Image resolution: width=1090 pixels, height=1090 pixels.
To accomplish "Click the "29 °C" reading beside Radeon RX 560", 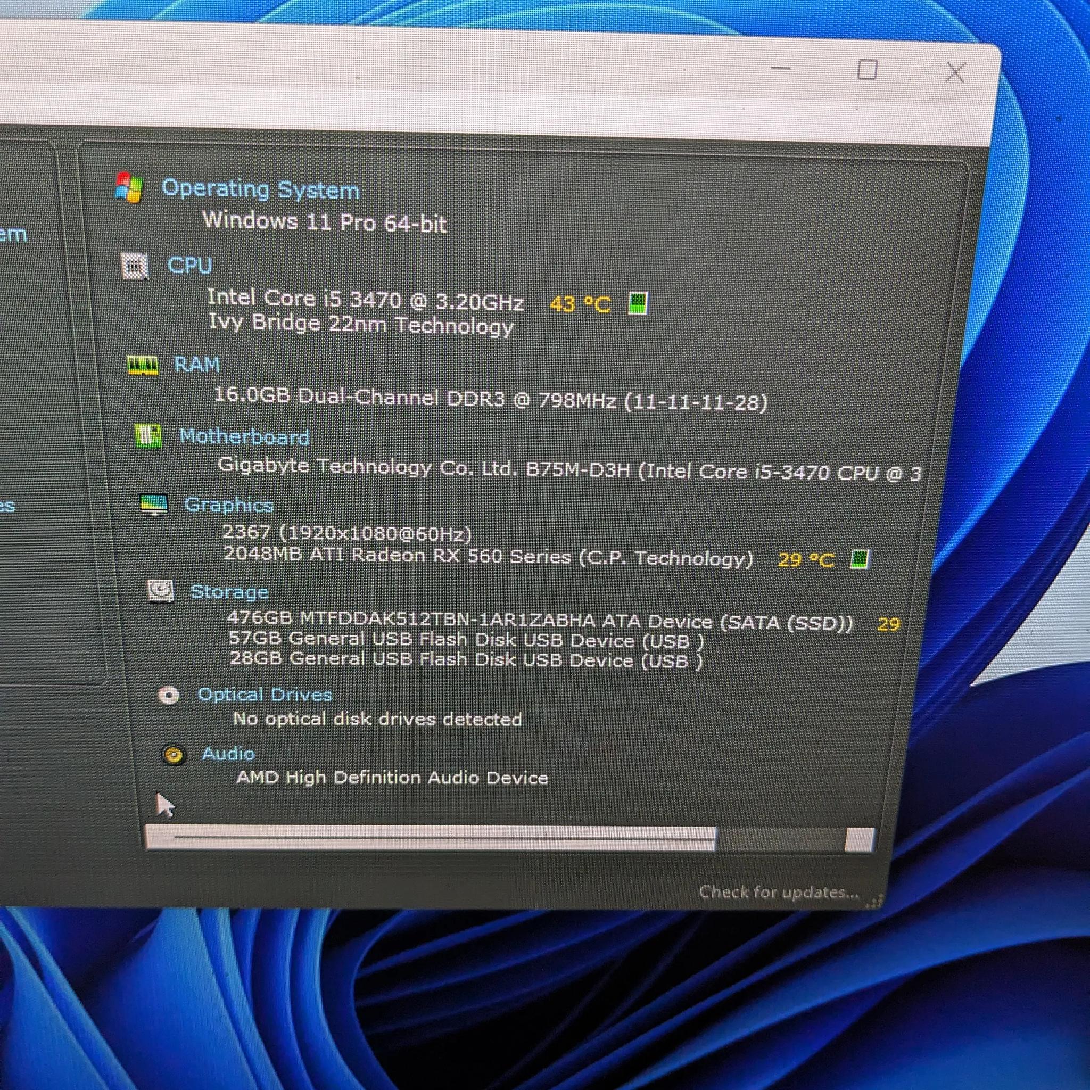I will point(806,560).
